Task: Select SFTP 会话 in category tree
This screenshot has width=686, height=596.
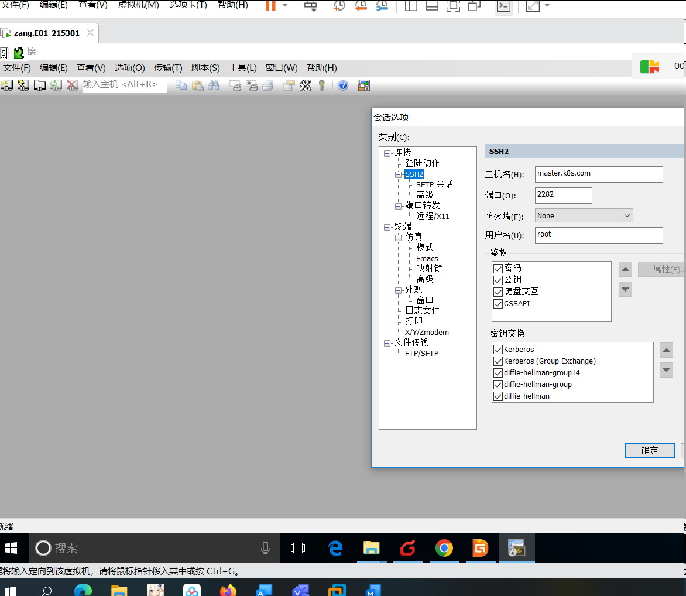Action: [x=434, y=184]
